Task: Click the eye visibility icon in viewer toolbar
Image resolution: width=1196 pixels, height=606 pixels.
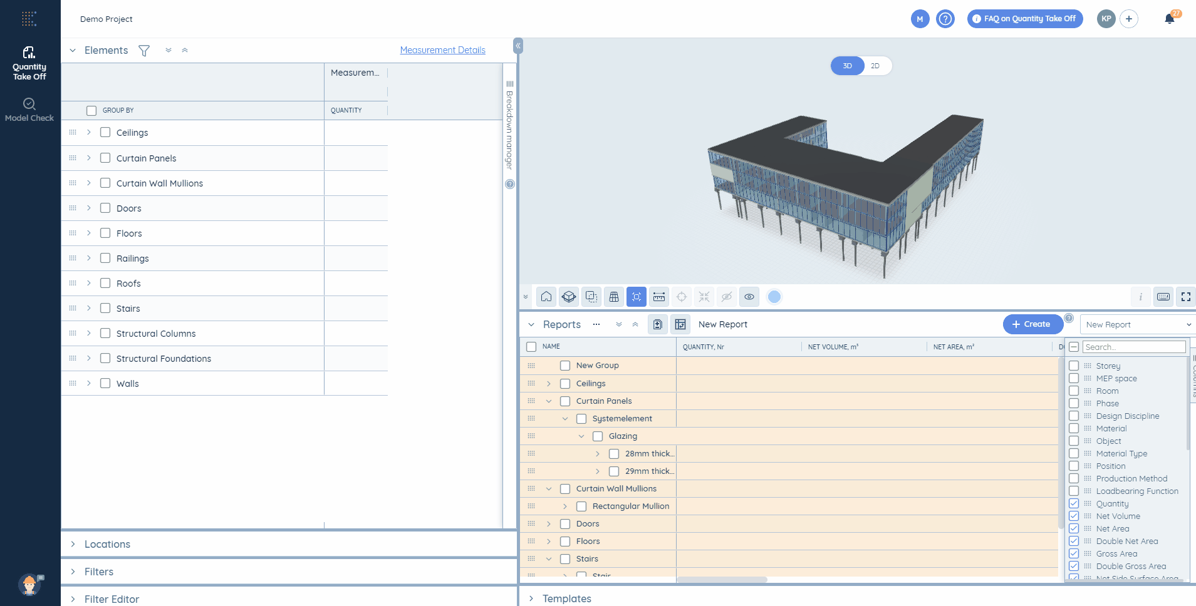Action: [749, 297]
